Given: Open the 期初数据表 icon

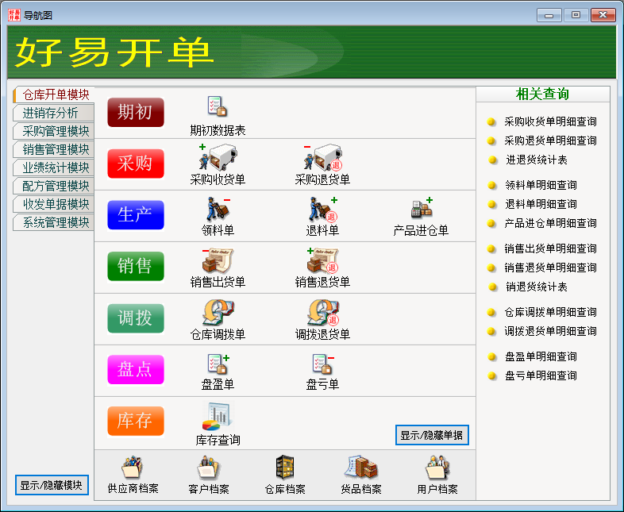Looking at the screenshot, I should click(218, 106).
